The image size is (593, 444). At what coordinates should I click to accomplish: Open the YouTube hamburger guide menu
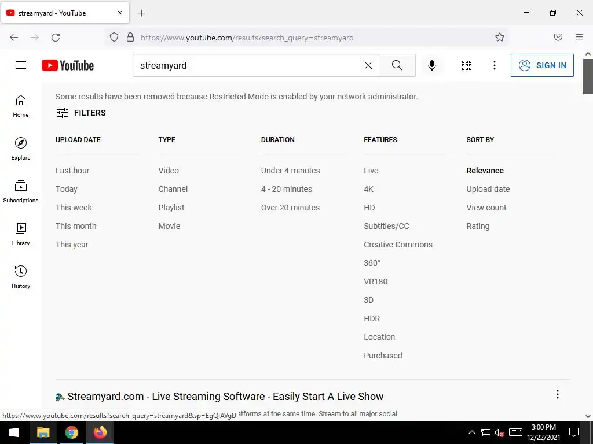(x=21, y=65)
